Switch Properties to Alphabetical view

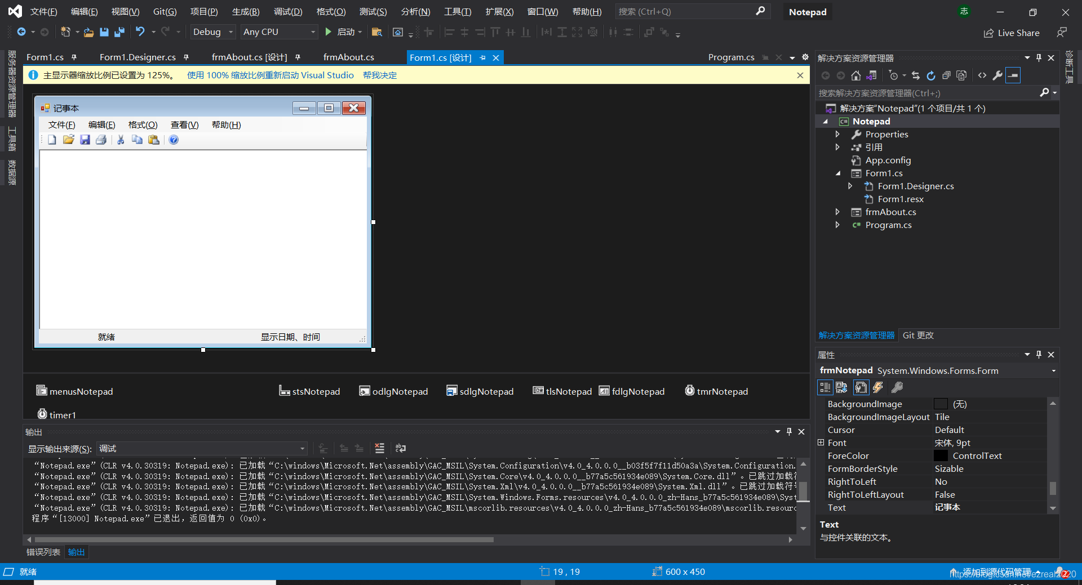(841, 387)
